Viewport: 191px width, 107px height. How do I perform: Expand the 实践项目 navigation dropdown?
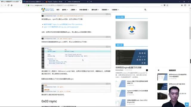105,10
